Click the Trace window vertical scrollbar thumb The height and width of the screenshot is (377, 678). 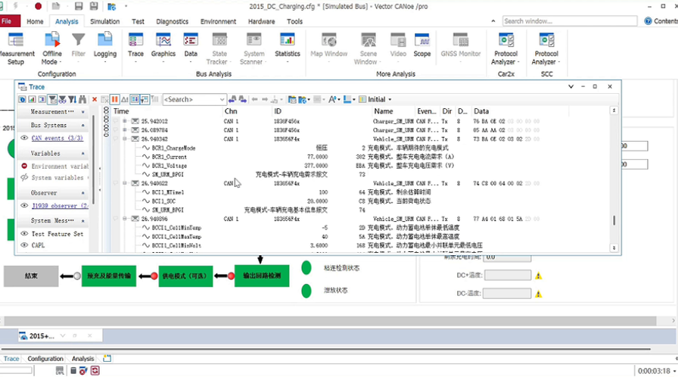[614, 220]
